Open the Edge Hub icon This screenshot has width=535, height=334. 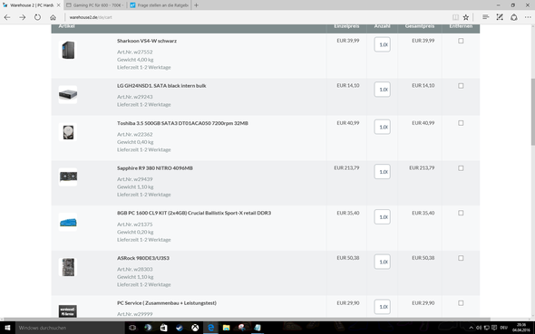[485, 17]
